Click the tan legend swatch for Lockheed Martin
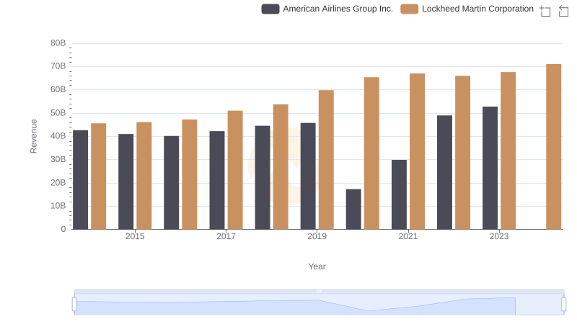This screenshot has height=332, width=577. tap(410, 9)
